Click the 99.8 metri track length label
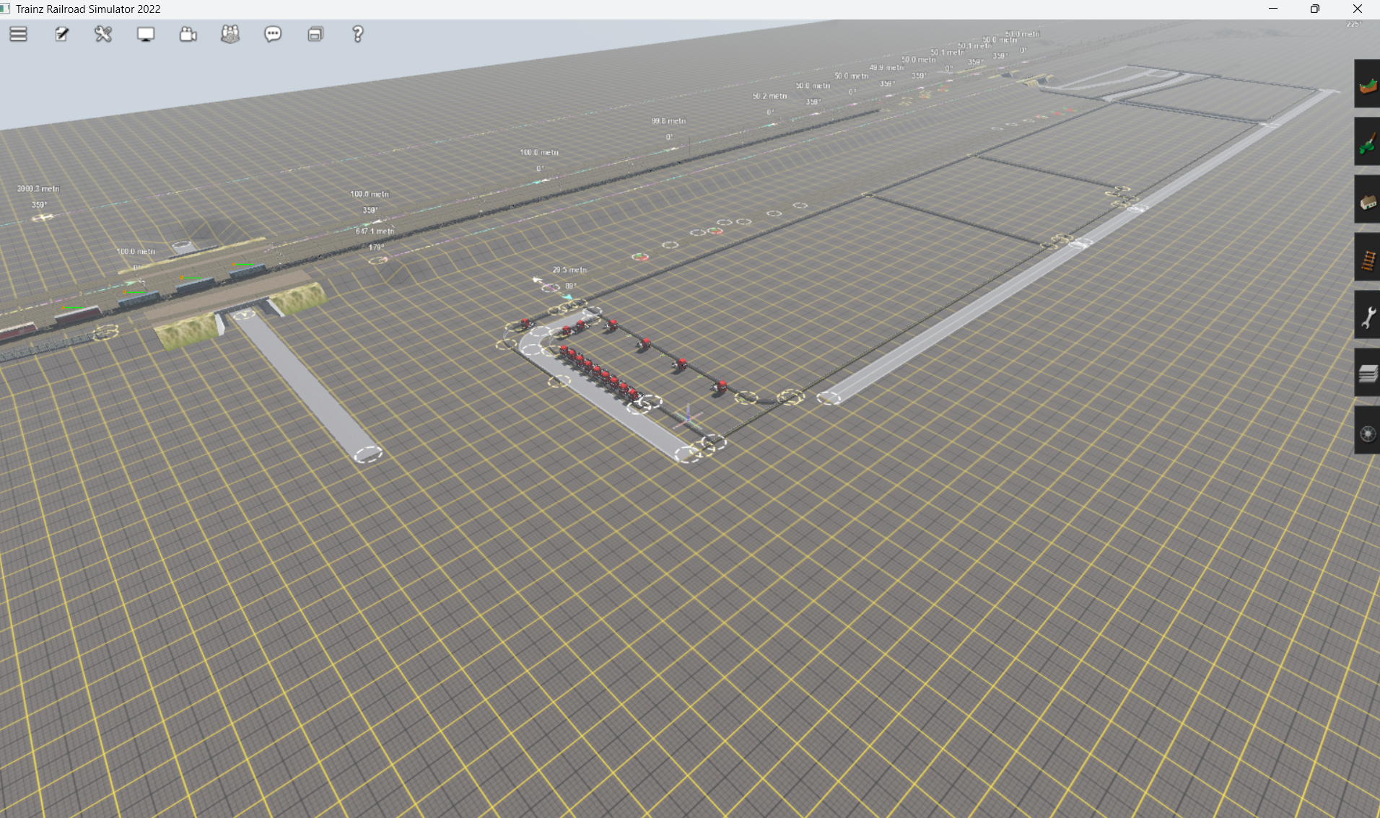Screen dimensions: 1380x818 668,120
